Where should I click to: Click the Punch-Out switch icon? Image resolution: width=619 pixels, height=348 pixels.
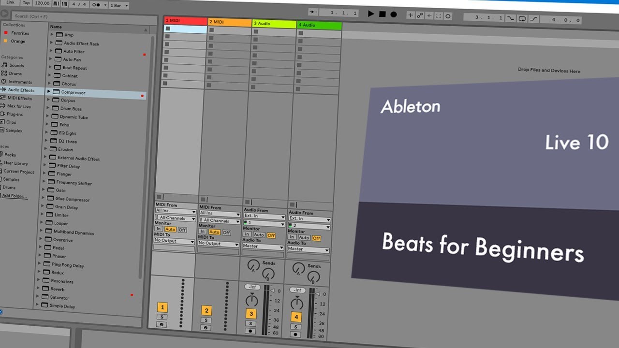[x=534, y=19]
